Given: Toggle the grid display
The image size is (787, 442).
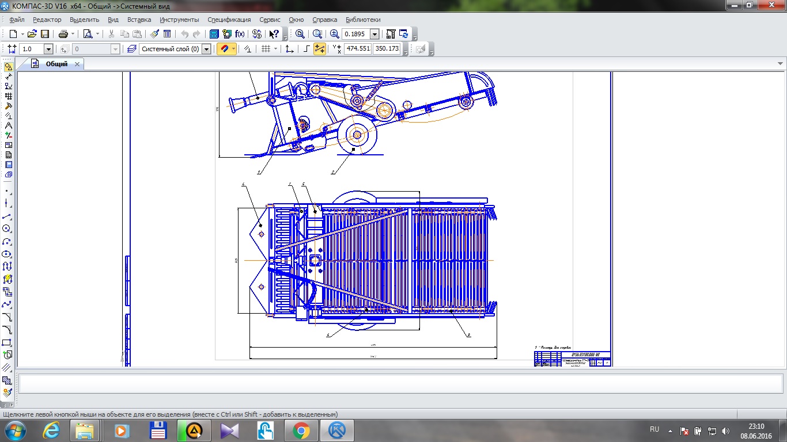Looking at the screenshot, I should pos(266,49).
